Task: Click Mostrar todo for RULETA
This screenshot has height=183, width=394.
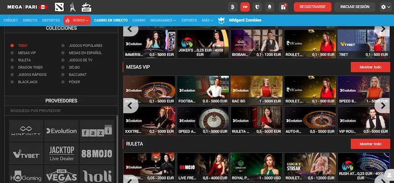Action: [x=370, y=144]
